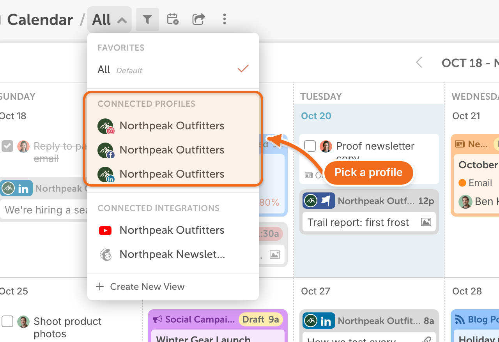
Task: Select the YouTube Northpeak Outfitters integration
Action: (173, 230)
